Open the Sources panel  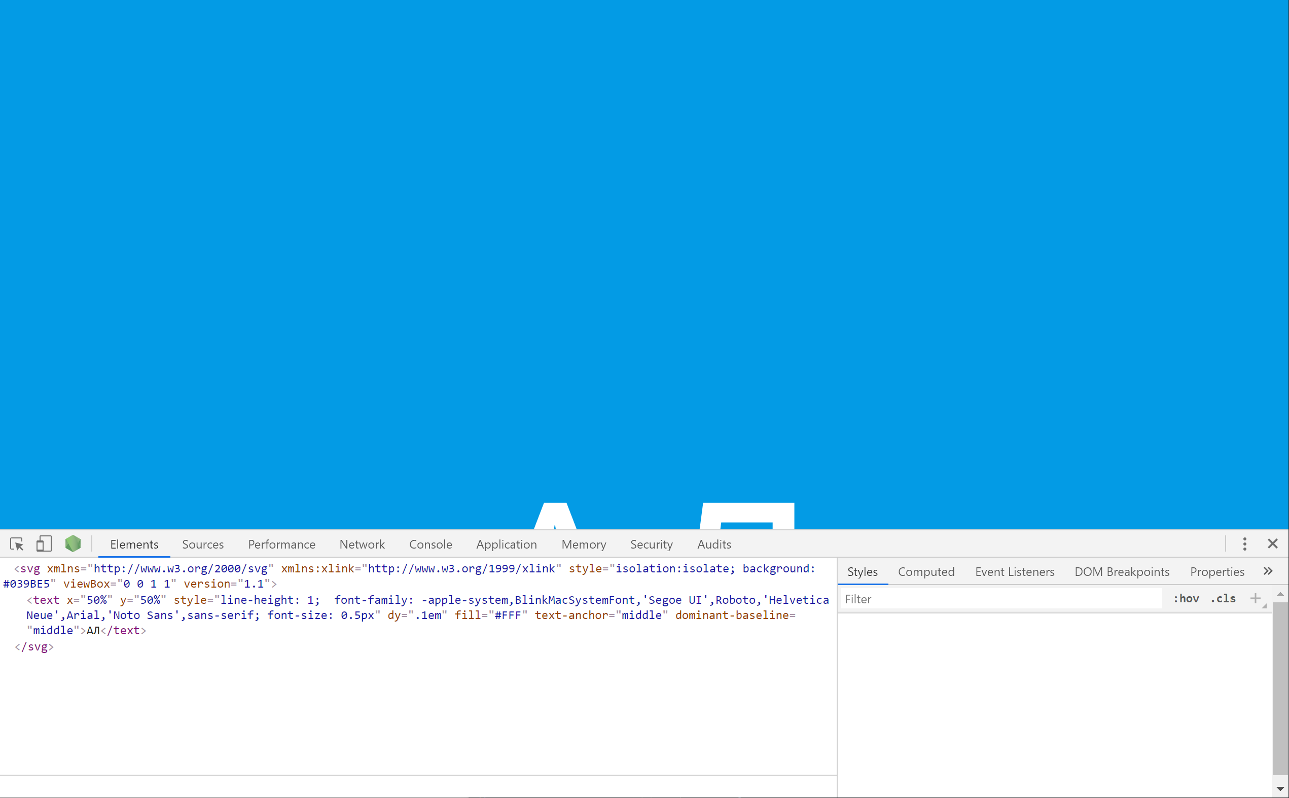[x=203, y=544]
